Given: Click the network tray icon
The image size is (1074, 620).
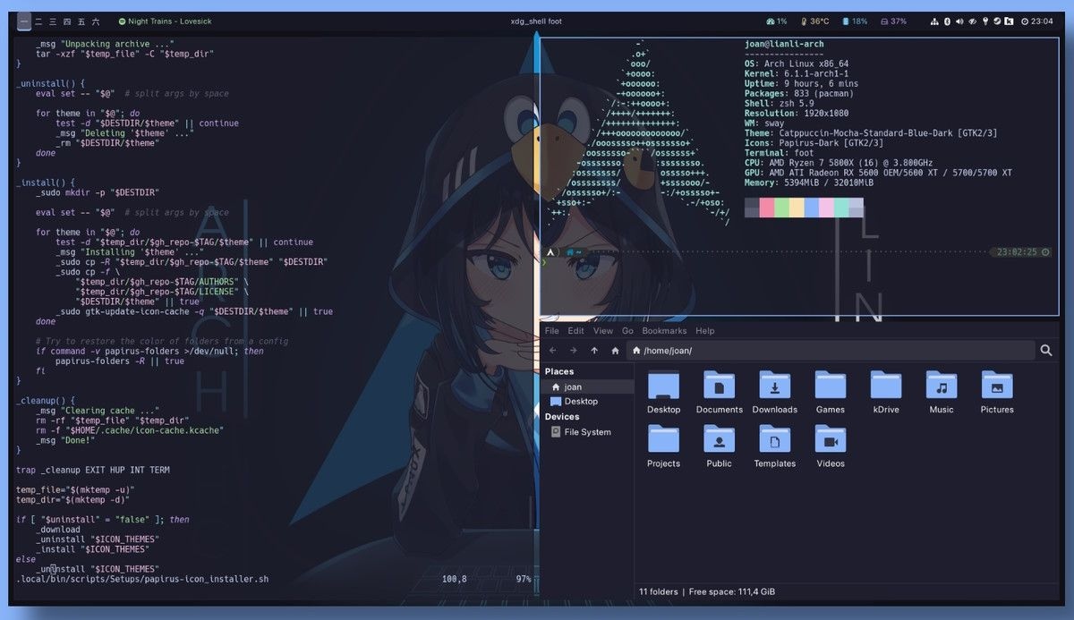Looking at the screenshot, I should coord(935,21).
